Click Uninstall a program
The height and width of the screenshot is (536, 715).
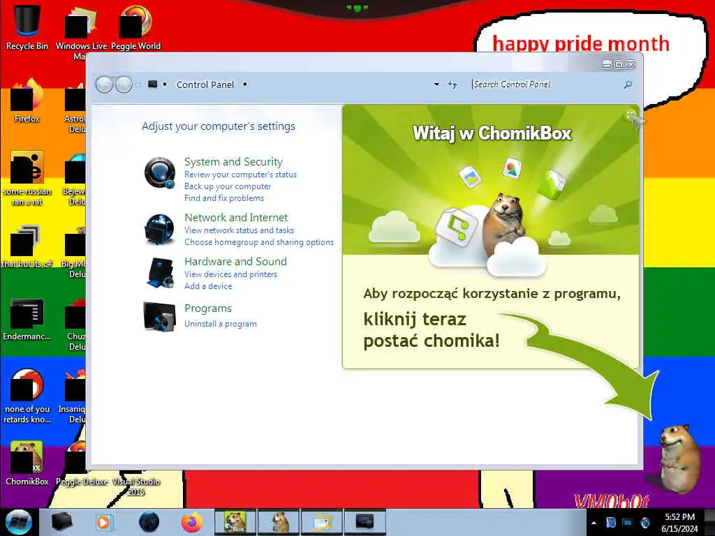(x=220, y=324)
